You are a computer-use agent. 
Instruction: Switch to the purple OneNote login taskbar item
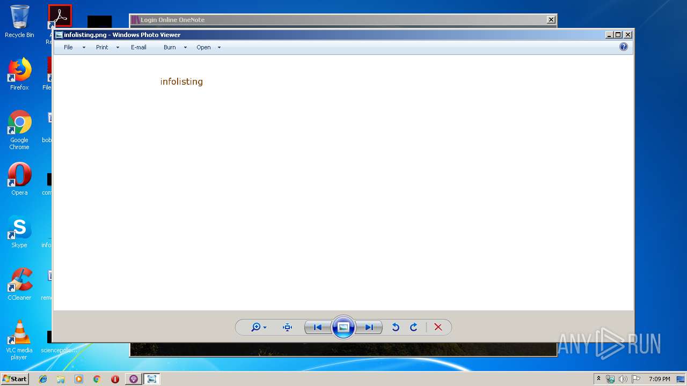134,379
